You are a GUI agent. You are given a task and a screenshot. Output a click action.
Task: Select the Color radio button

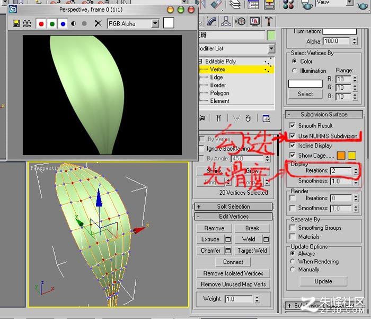pyautogui.click(x=294, y=61)
